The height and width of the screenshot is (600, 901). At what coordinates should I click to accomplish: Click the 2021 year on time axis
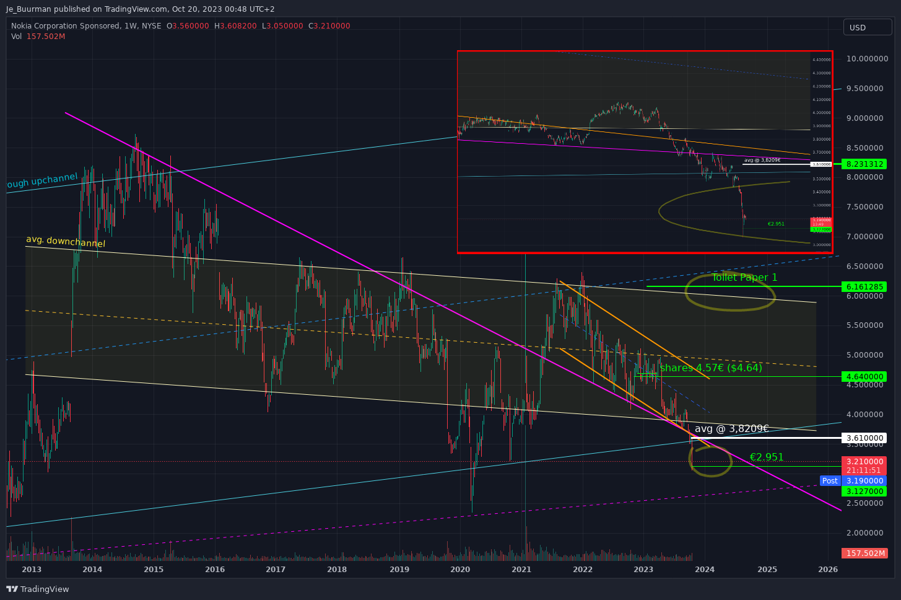(521, 569)
